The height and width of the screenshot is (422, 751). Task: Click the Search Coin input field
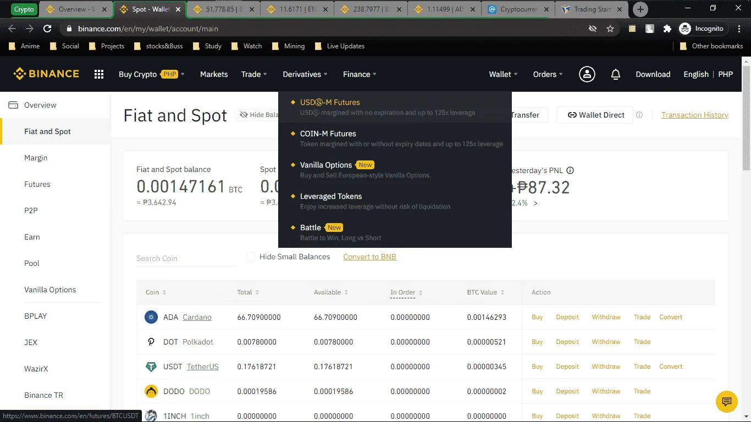[x=187, y=258]
